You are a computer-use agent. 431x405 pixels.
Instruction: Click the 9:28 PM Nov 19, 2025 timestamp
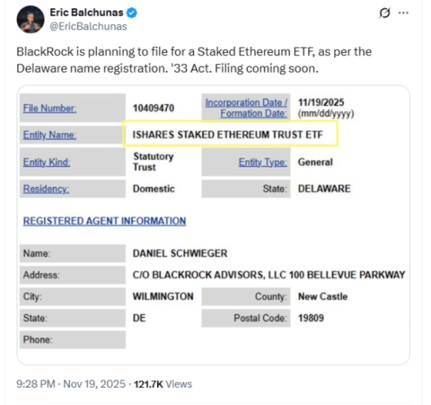(71, 383)
